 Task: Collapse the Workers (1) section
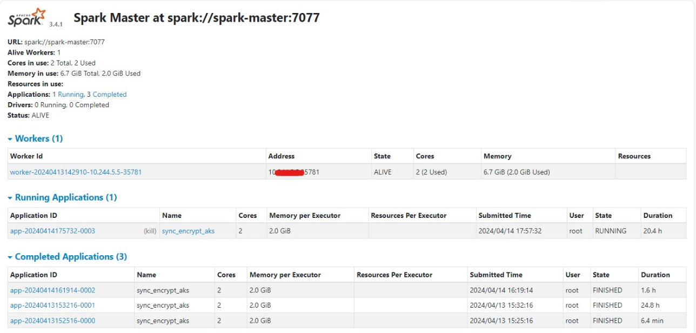coord(35,139)
